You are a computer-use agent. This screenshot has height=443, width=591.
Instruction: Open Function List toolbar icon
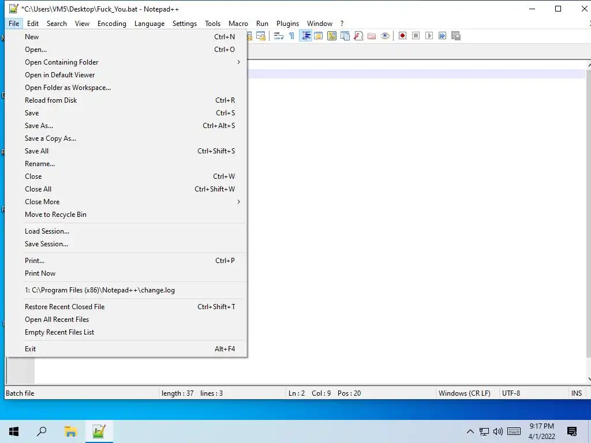[x=358, y=36]
